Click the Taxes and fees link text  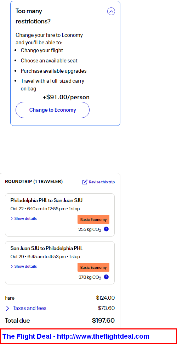coord(30,308)
